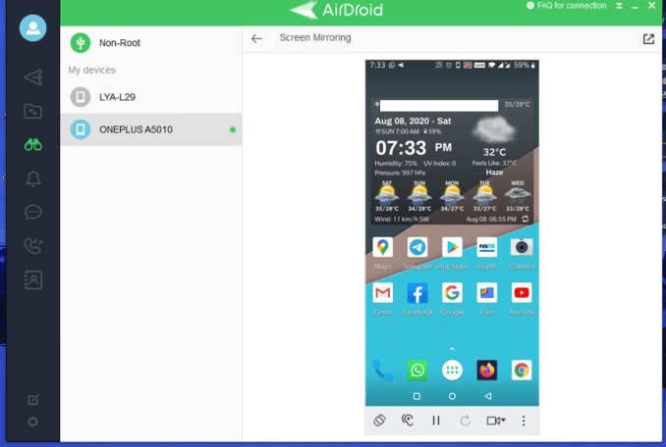This screenshot has width=666, height=447.
Task: Pop out Screen Mirroring into separate window
Action: (648, 39)
